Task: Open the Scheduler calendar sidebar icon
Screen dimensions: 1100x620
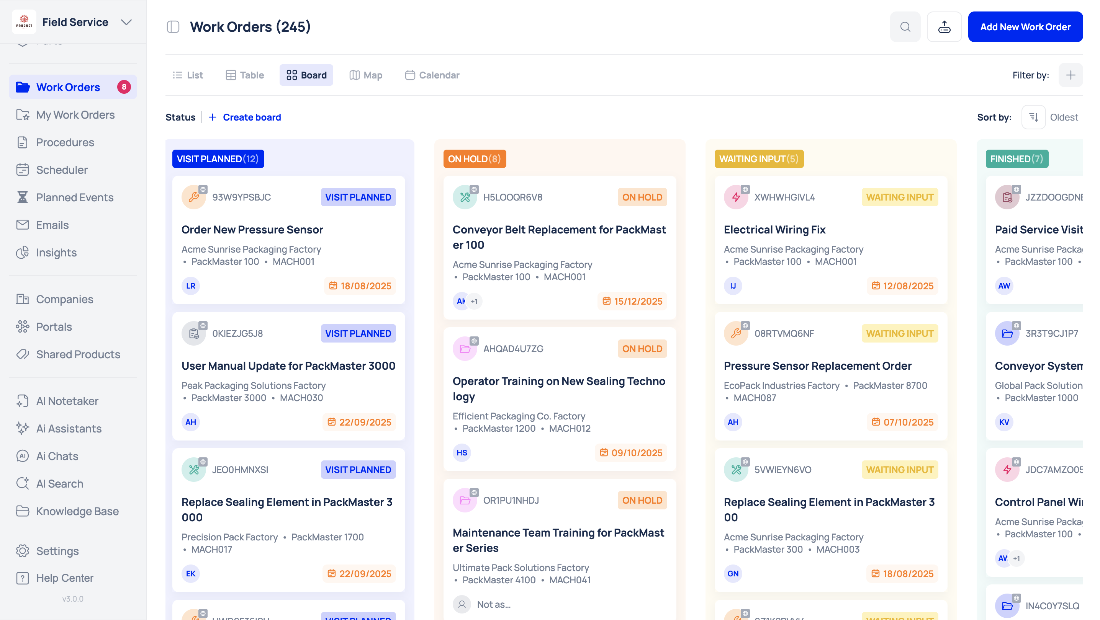Action: (x=23, y=170)
